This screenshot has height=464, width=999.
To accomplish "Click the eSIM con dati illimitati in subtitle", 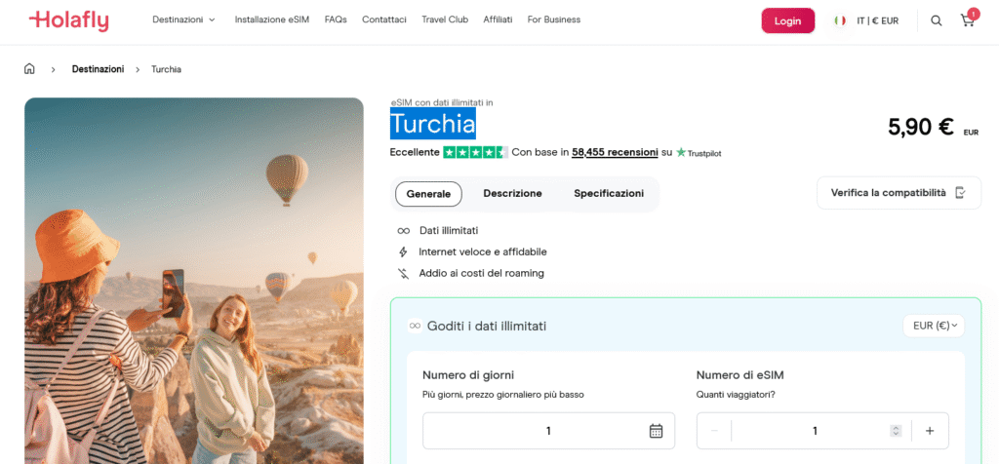I will pos(442,102).
